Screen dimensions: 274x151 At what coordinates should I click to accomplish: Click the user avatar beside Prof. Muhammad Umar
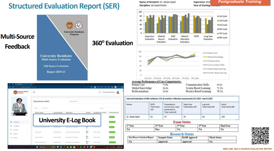tap(117, 92)
